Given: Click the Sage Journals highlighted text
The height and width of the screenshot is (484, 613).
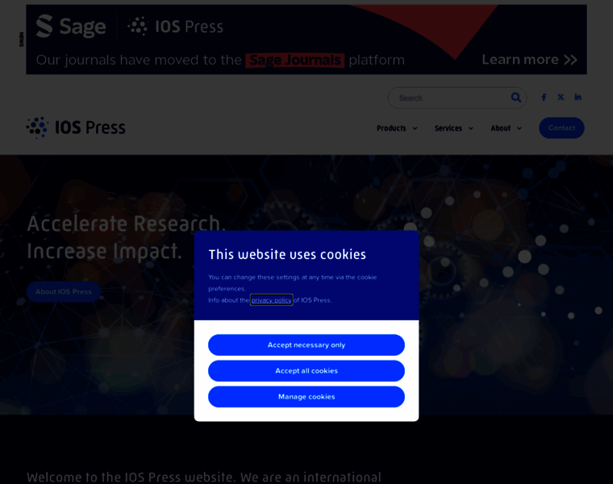Looking at the screenshot, I should 294,60.
